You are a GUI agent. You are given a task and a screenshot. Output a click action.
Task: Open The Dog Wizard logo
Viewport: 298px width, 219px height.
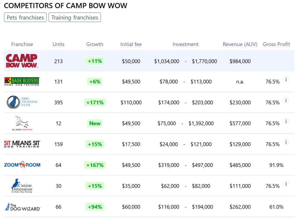pyautogui.click(x=22, y=207)
